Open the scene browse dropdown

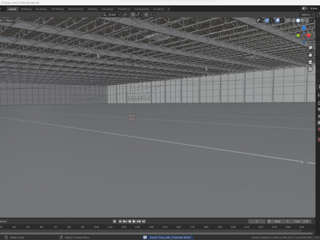[x=305, y=9]
